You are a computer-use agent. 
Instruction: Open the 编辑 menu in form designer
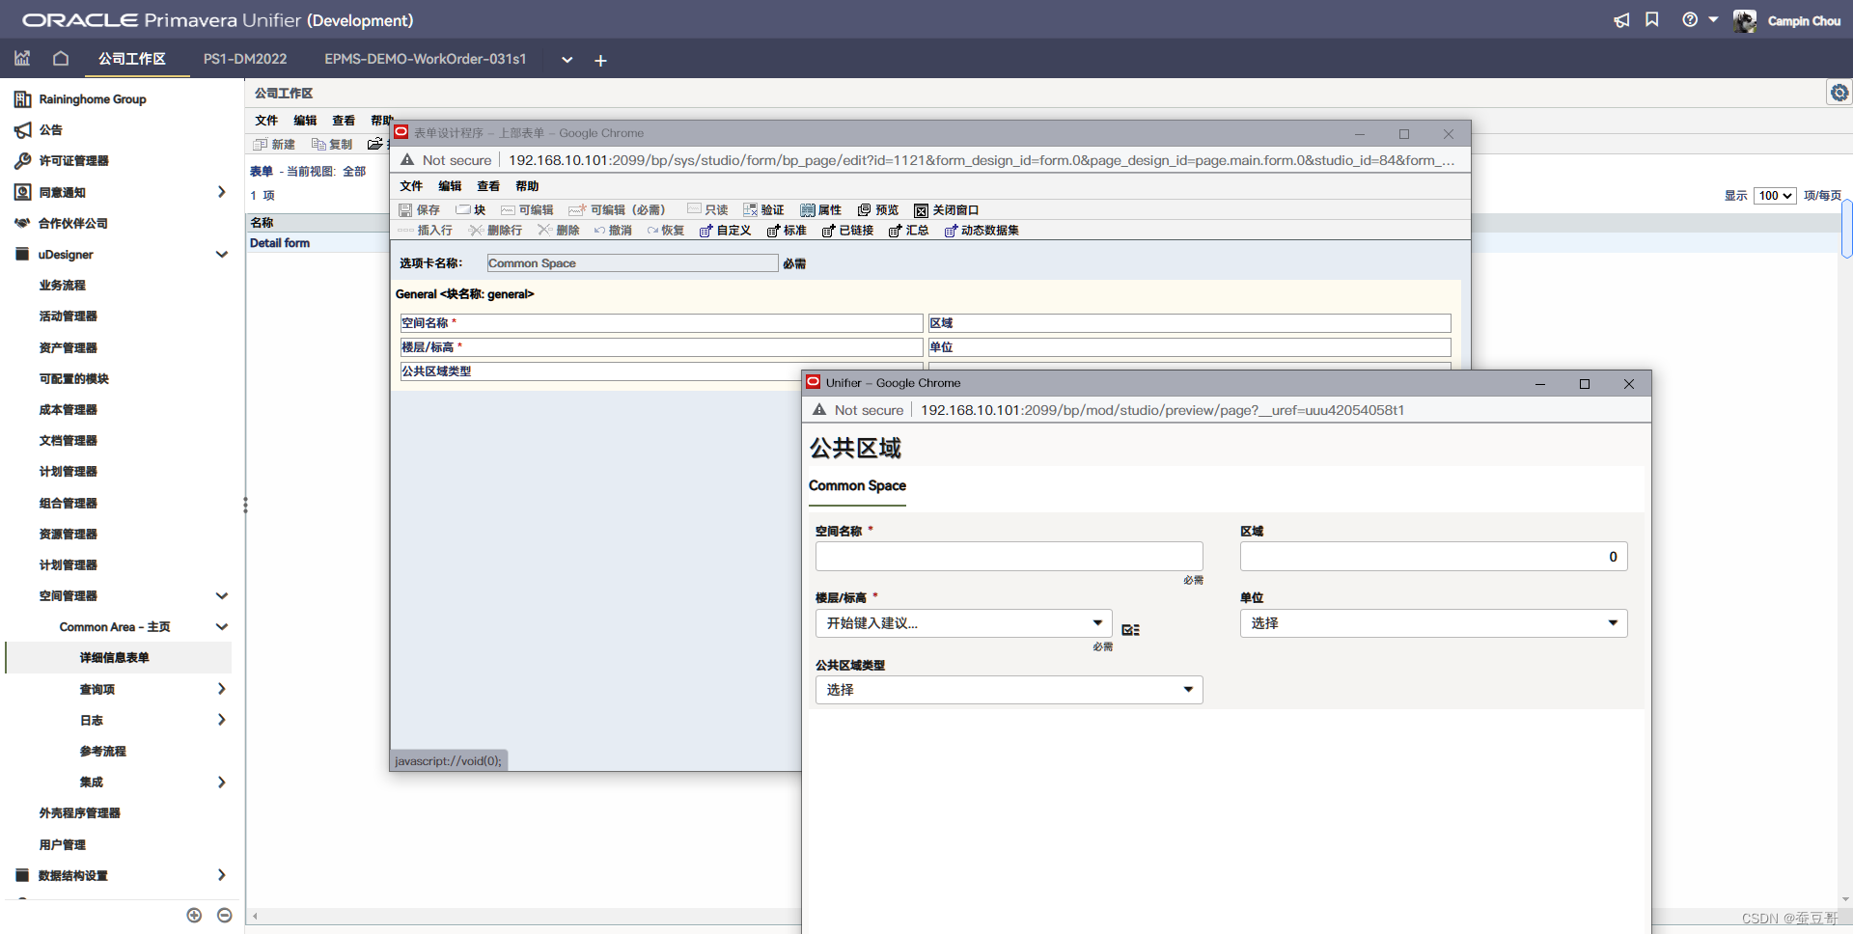(450, 186)
